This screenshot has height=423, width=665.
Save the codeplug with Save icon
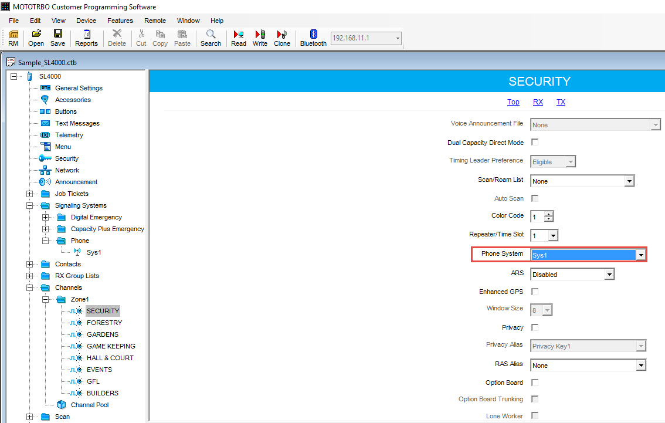click(x=57, y=38)
